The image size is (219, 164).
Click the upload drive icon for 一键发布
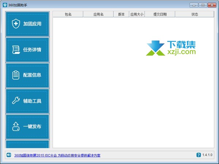16,126
